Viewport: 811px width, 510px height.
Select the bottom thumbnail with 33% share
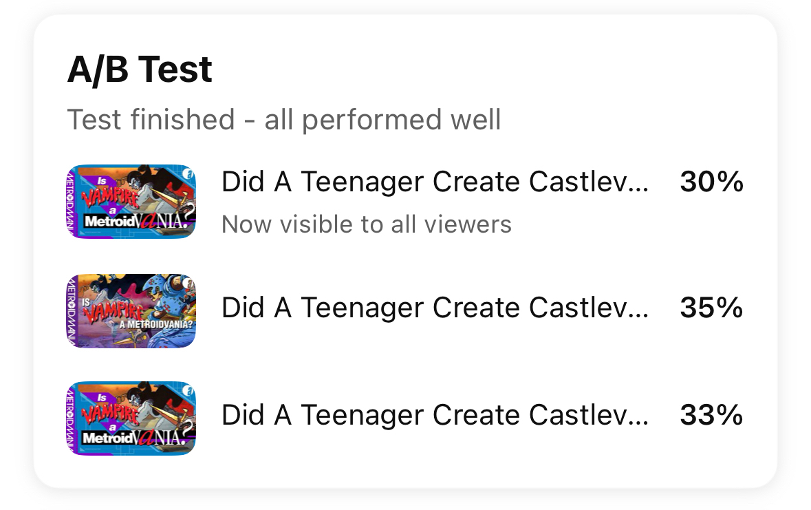[x=131, y=418]
